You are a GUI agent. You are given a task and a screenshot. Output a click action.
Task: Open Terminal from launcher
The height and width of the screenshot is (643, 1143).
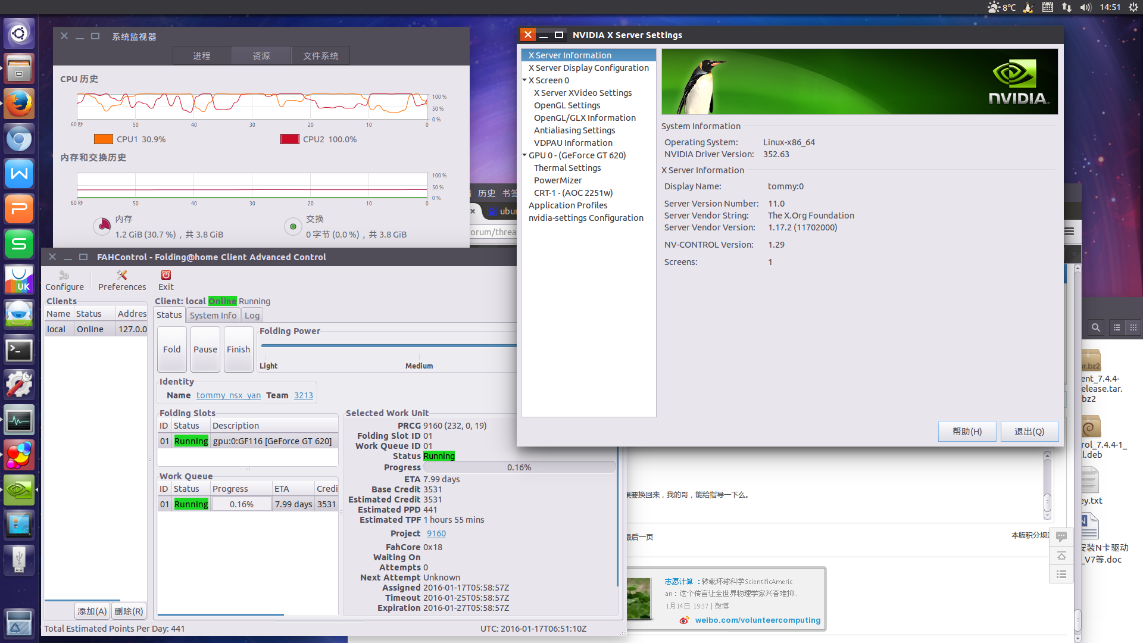click(x=19, y=350)
